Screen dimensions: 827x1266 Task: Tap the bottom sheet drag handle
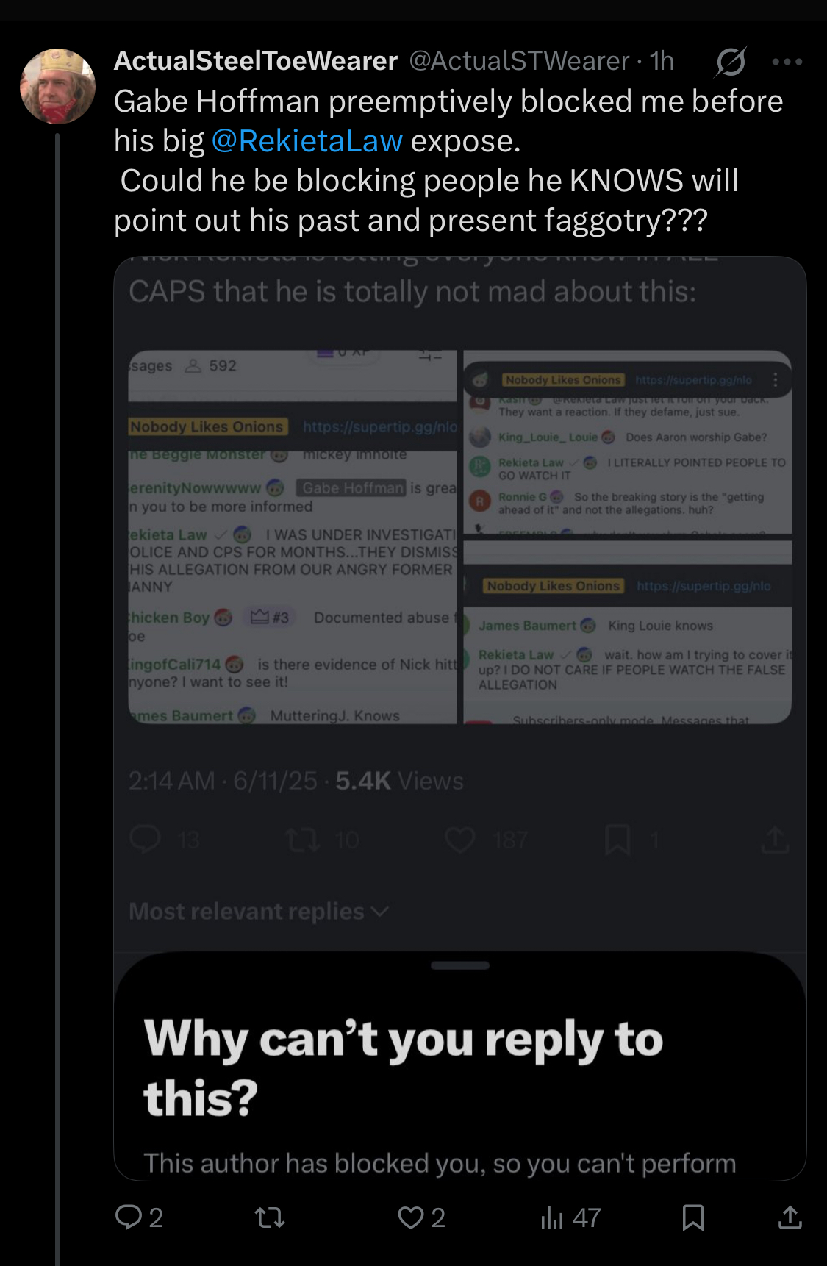(x=460, y=965)
